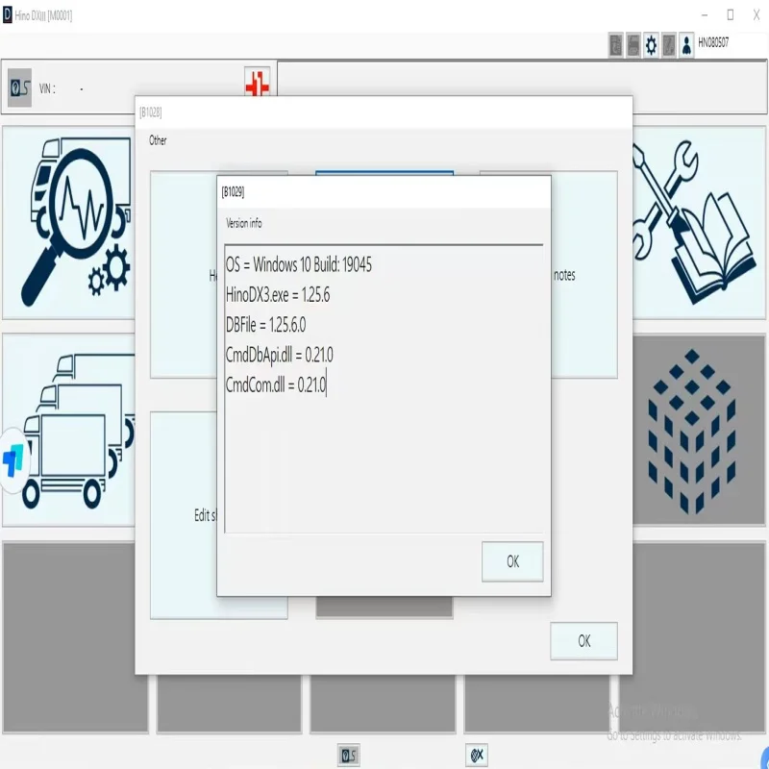Click the HN080507 user ID text
769x769 pixels.
pos(713,42)
